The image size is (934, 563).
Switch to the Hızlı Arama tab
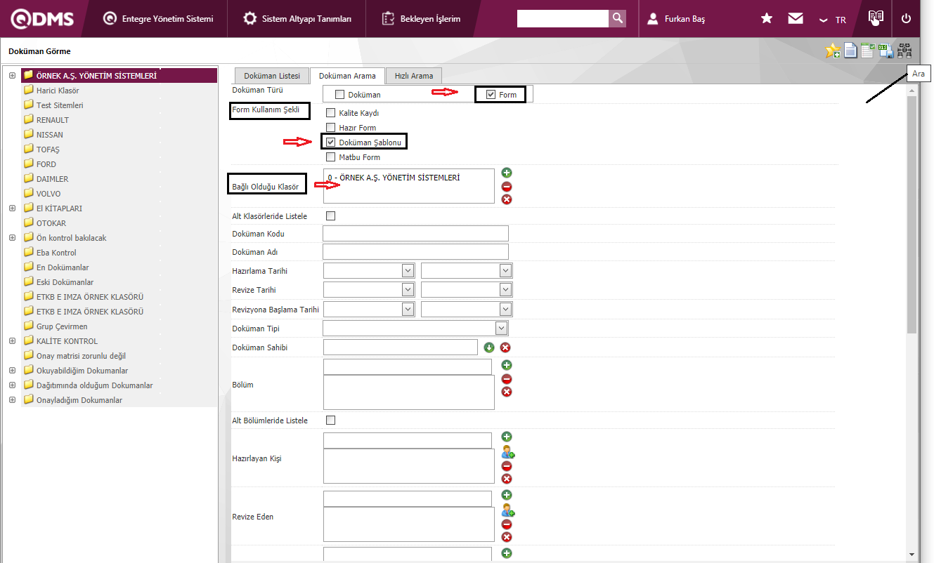point(414,76)
